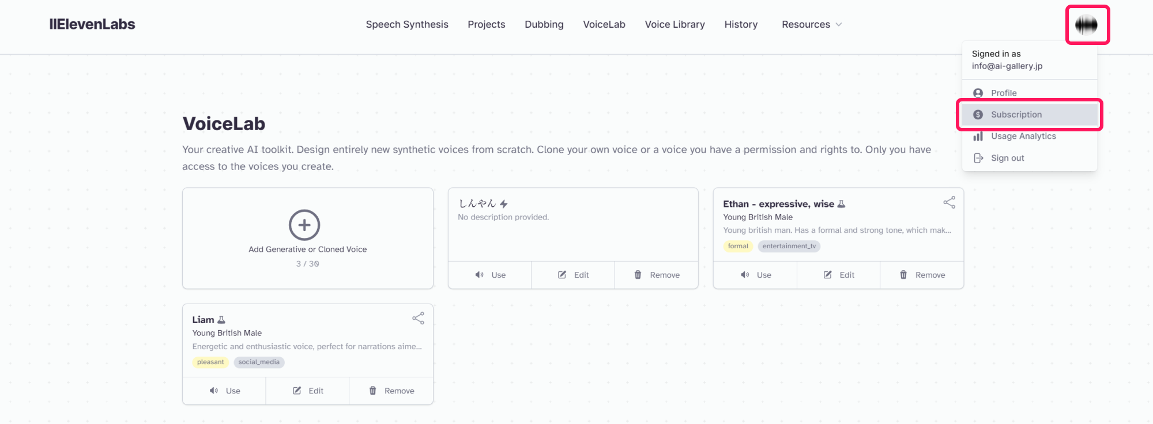1153x424 pixels.
Task: Remove the Ethan voice
Action: coord(922,275)
